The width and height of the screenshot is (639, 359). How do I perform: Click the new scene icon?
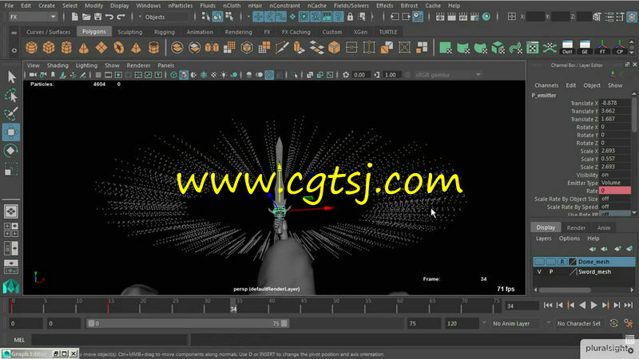(x=74, y=17)
